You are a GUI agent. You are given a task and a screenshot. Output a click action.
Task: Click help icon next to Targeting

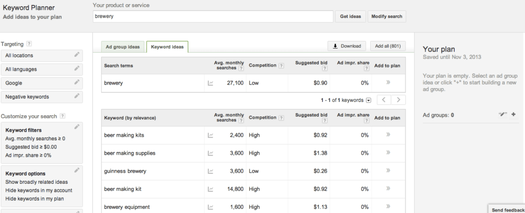tap(29, 44)
